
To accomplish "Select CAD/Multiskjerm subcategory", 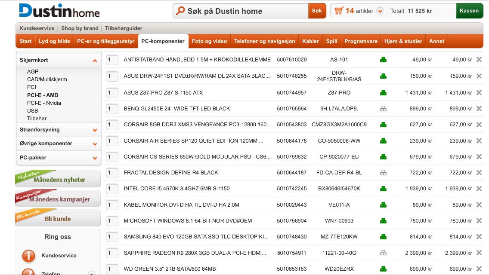I will [47, 79].
